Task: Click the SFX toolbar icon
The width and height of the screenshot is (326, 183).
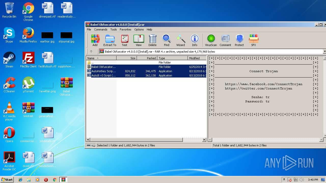Action: 254,40
